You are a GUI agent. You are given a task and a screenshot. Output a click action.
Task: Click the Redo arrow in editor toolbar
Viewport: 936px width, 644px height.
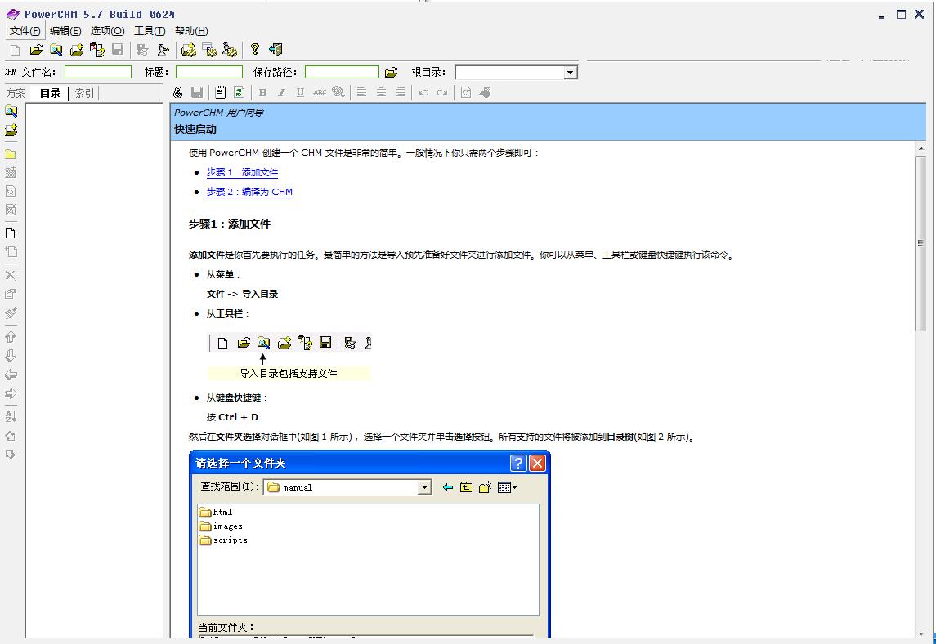click(442, 92)
